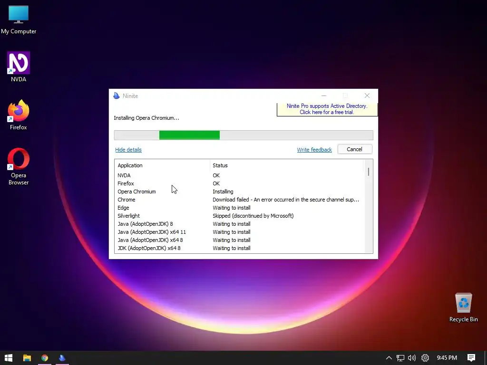Open the network status tray icon

tap(400, 358)
